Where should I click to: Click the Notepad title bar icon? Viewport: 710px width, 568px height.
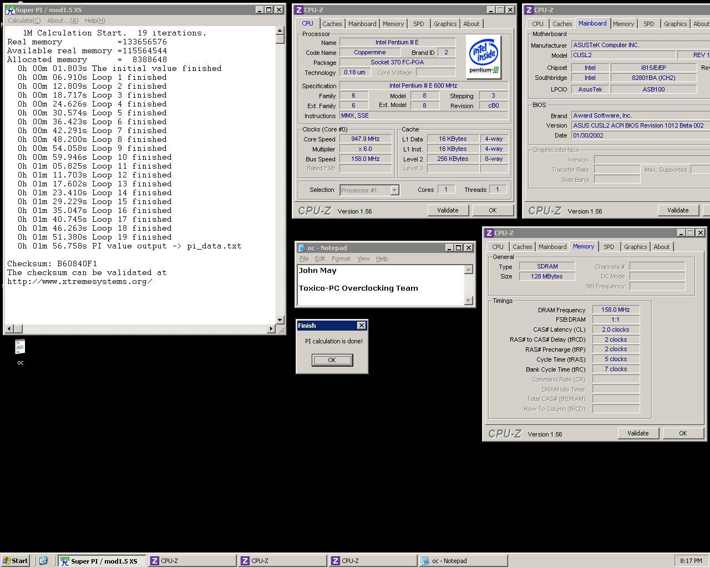[302, 248]
